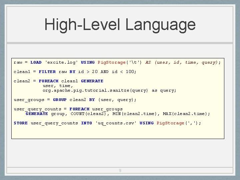
Task: Click slide page number 9 in the footer
Action: 120,170
